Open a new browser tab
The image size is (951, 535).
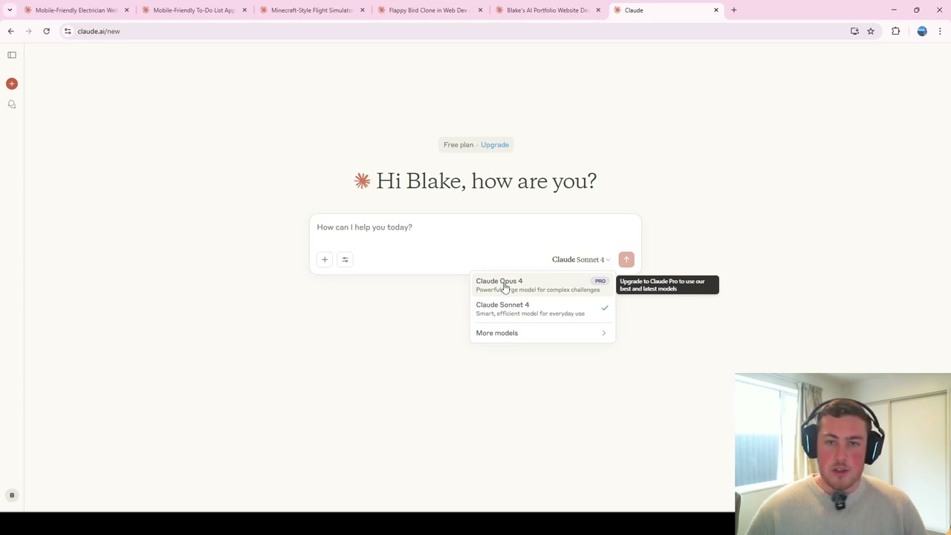click(x=733, y=10)
